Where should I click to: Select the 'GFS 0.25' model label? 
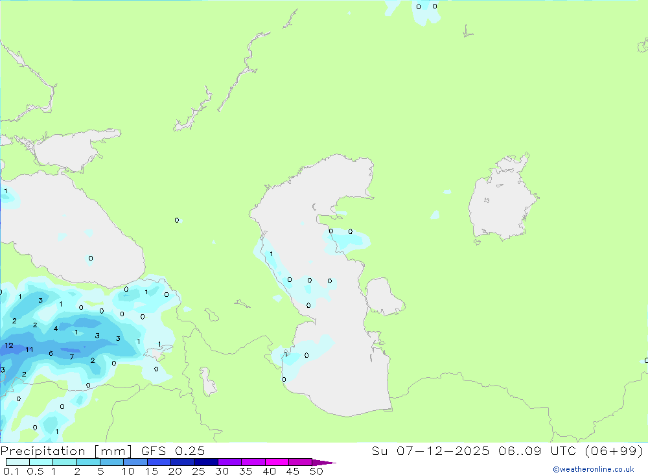point(173,450)
